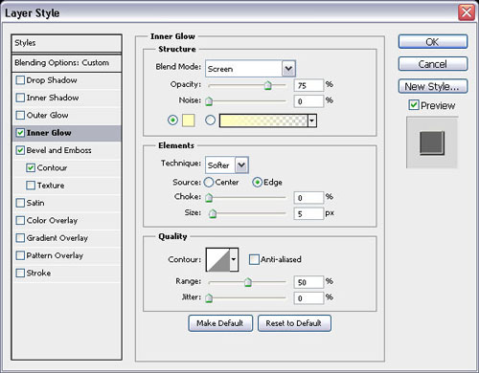Select Blending Options: Custom
Screen dimensions: 479x373
click(x=67, y=63)
